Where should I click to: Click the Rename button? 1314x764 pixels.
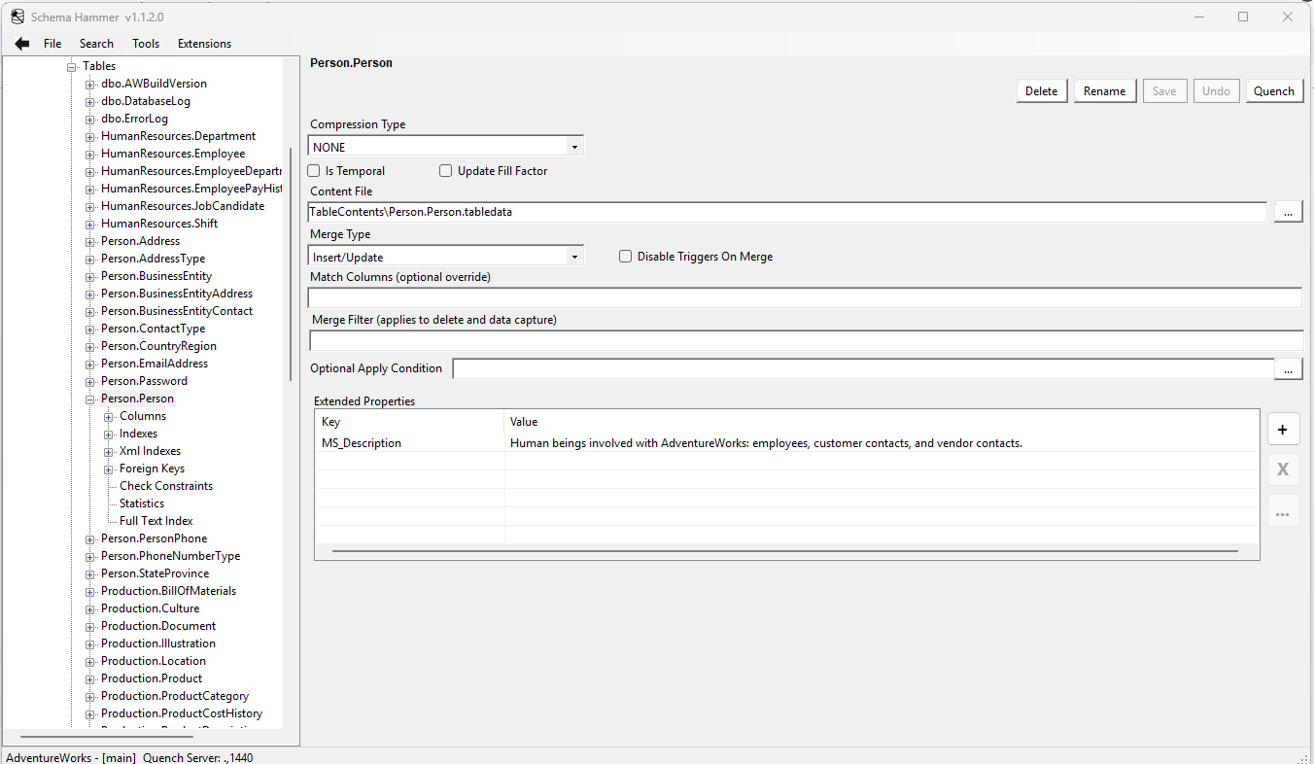coord(1104,90)
